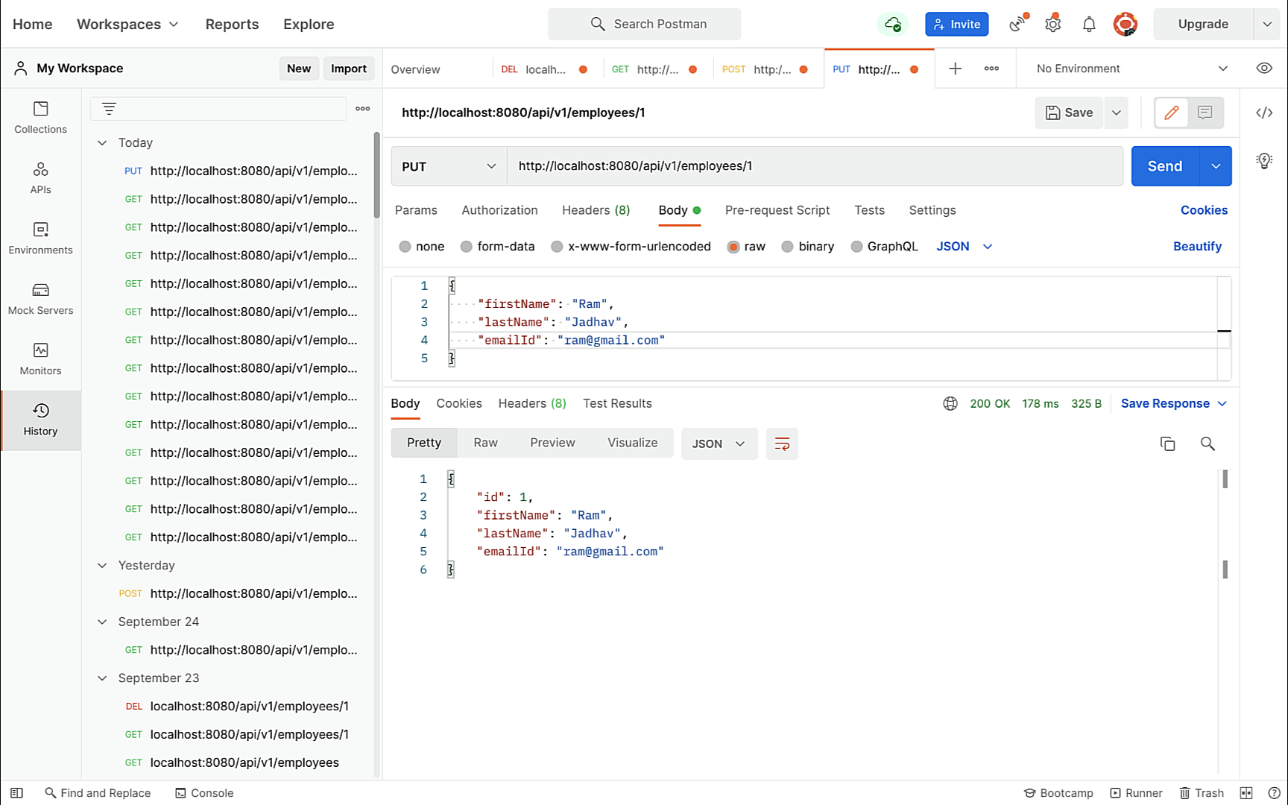The width and height of the screenshot is (1288, 805).
Task: Copy the response body to clipboard
Action: tap(1167, 443)
